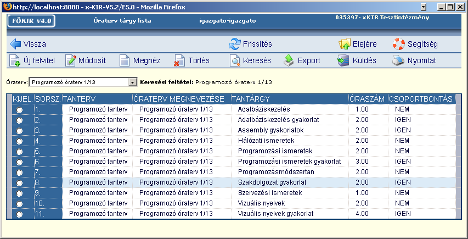Image resolution: width=468 pixels, height=239 pixels.
Task: Click the Óraterv combo box field
Action: (x=83, y=82)
